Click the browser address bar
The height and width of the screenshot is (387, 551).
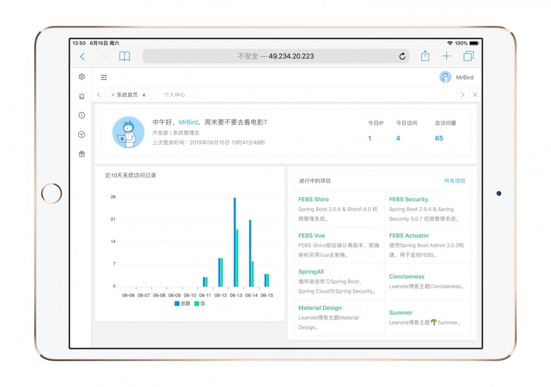(275, 56)
